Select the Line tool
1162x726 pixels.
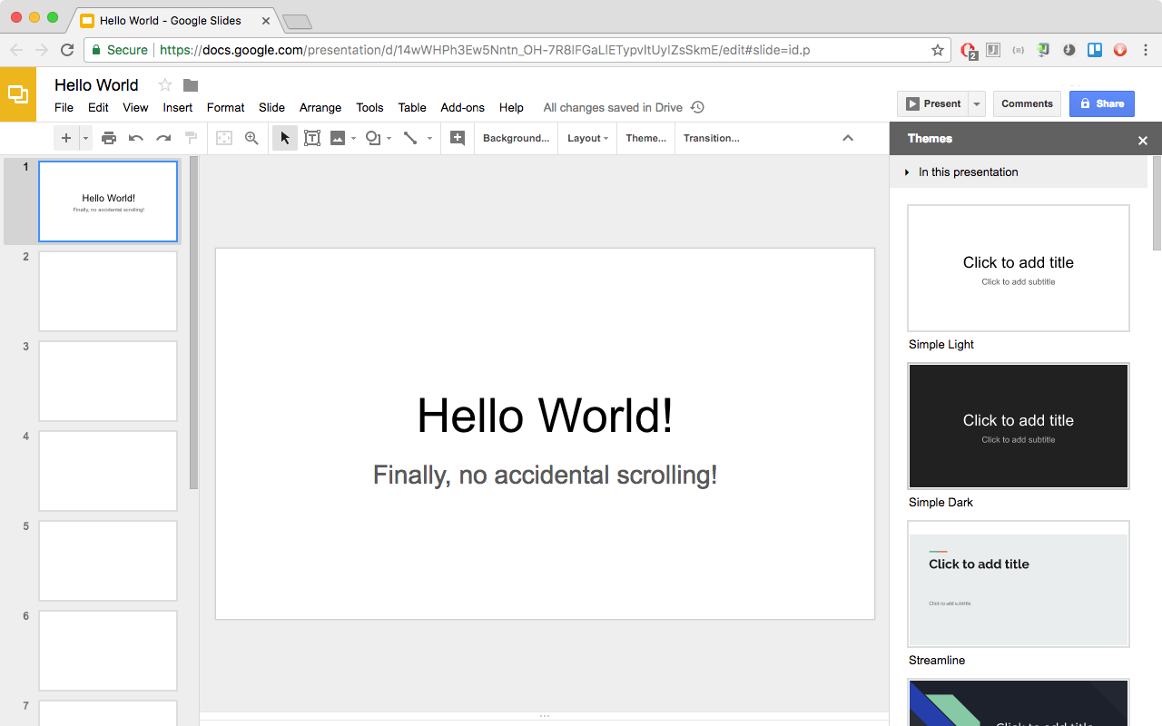[x=410, y=138]
